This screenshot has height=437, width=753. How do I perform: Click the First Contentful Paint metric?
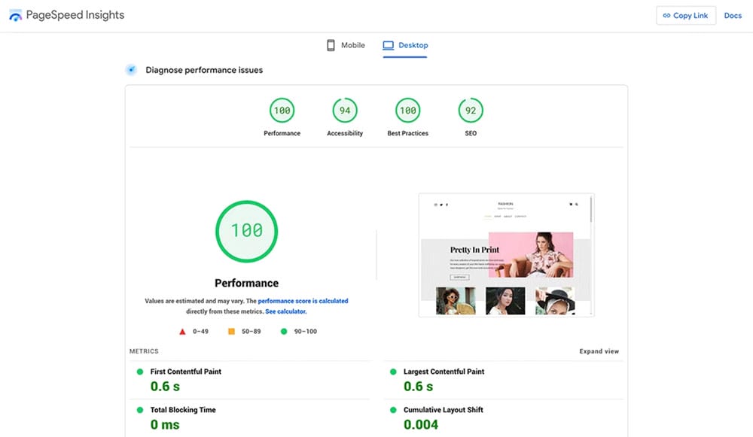coord(185,372)
